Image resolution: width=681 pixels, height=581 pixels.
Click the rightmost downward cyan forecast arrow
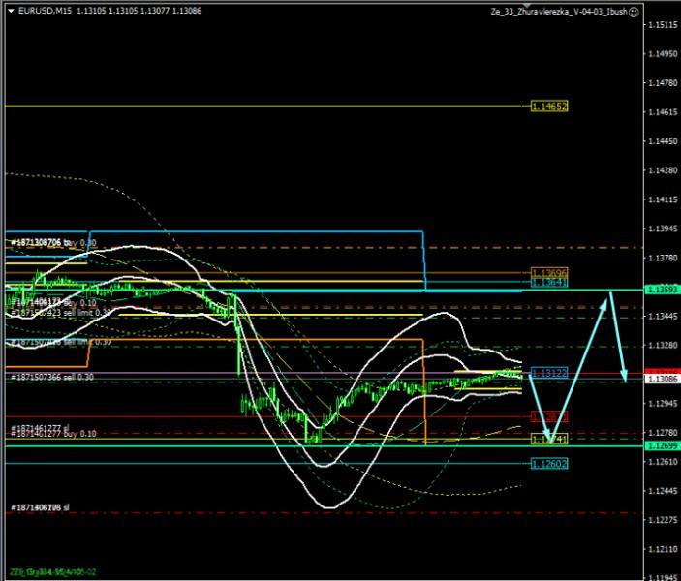pyautogui.click(x=617, y=335)
